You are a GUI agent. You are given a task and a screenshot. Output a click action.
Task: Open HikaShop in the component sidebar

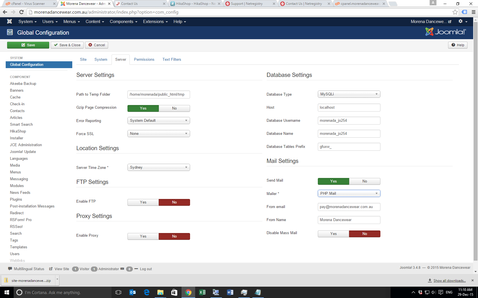point(18,131)
